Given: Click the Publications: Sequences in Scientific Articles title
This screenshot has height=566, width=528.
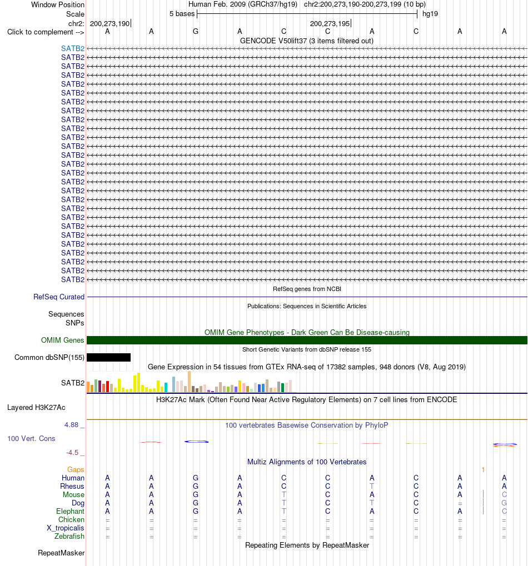Looking at the screenshot, I should [x=307, y=306].
